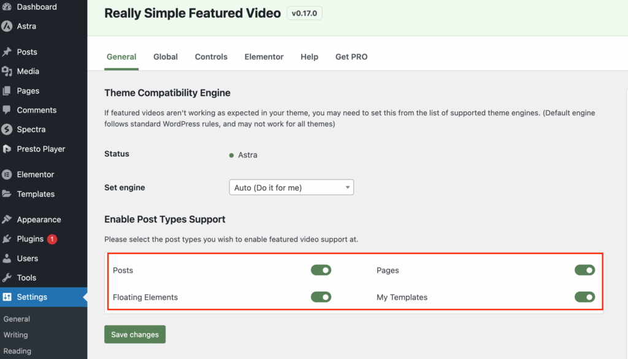Click the Dashboard gauge icon
Viewport: 628px width, 359px height.
7,7
